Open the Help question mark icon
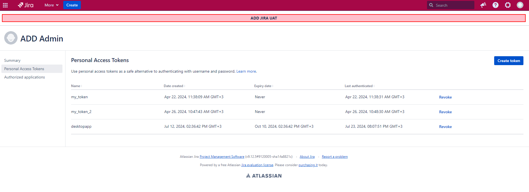The image size is (529, 192). [x=496, y=5]
